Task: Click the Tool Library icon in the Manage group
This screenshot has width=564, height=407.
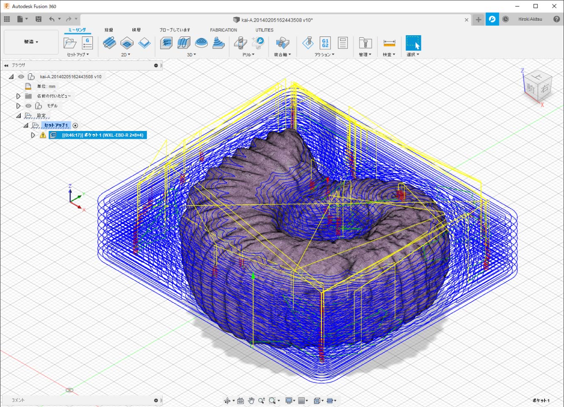Action: coord(365,43)
